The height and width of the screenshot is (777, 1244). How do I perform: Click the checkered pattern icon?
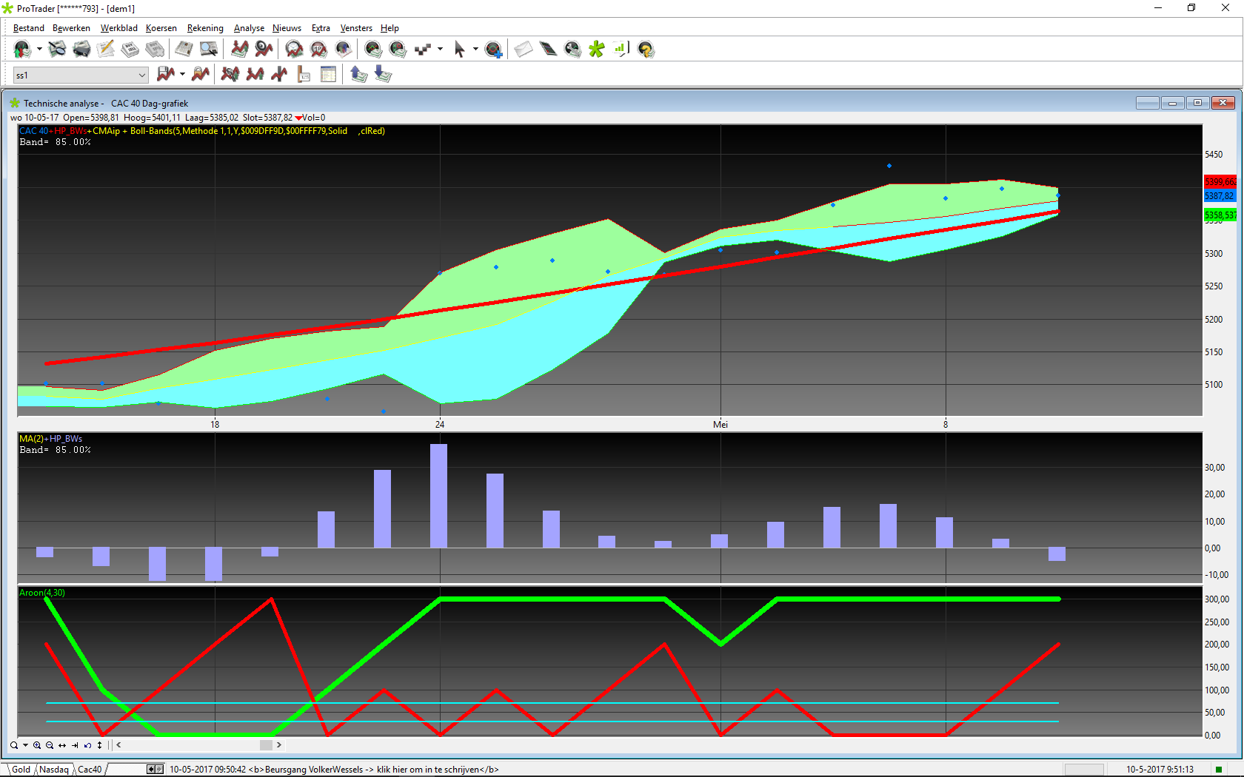coord(423,50)
